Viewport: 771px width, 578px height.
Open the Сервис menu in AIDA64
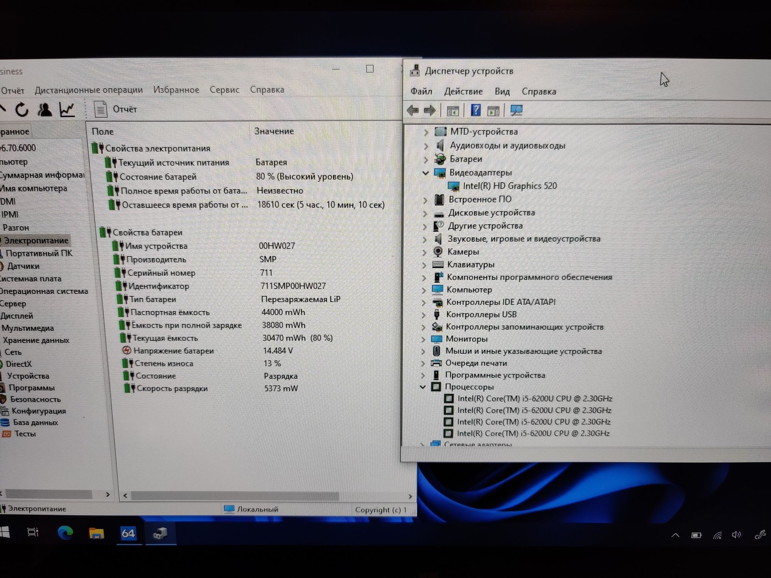(x=224, y=90)
